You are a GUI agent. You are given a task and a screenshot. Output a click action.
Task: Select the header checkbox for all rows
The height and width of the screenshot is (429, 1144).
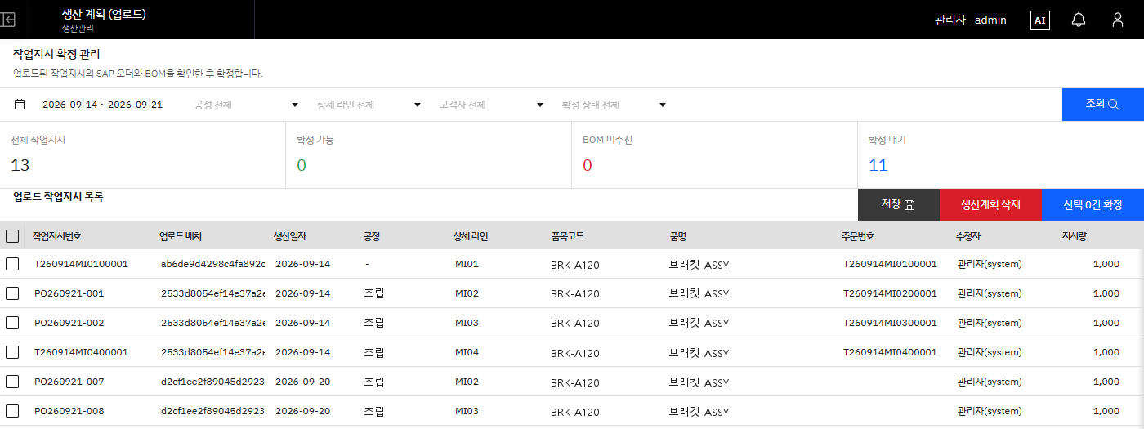click(x=12, y=236)
